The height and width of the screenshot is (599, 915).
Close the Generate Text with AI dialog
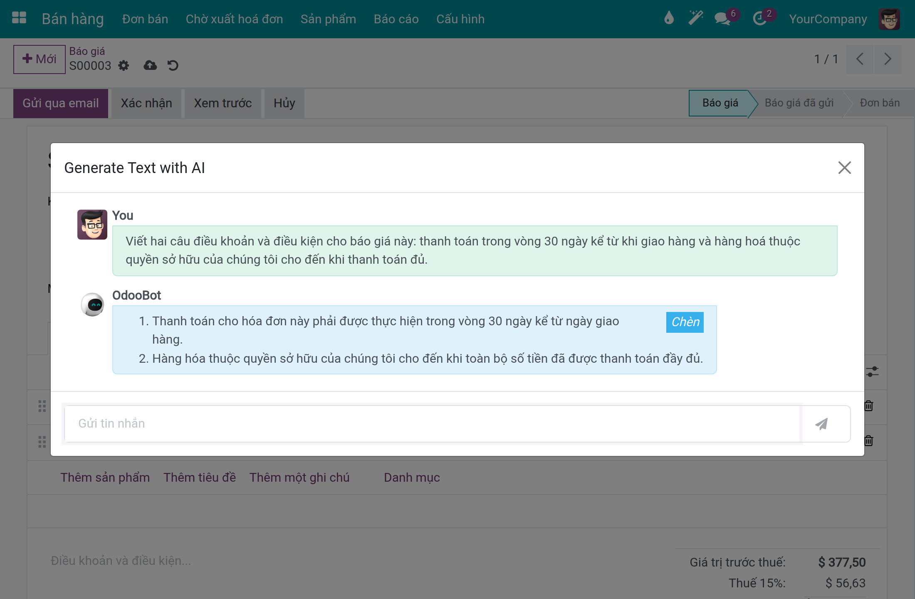pos(844,168)
